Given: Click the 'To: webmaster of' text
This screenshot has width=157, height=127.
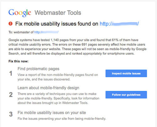Looking at the screenshot, I should click(x=21, y=32).
